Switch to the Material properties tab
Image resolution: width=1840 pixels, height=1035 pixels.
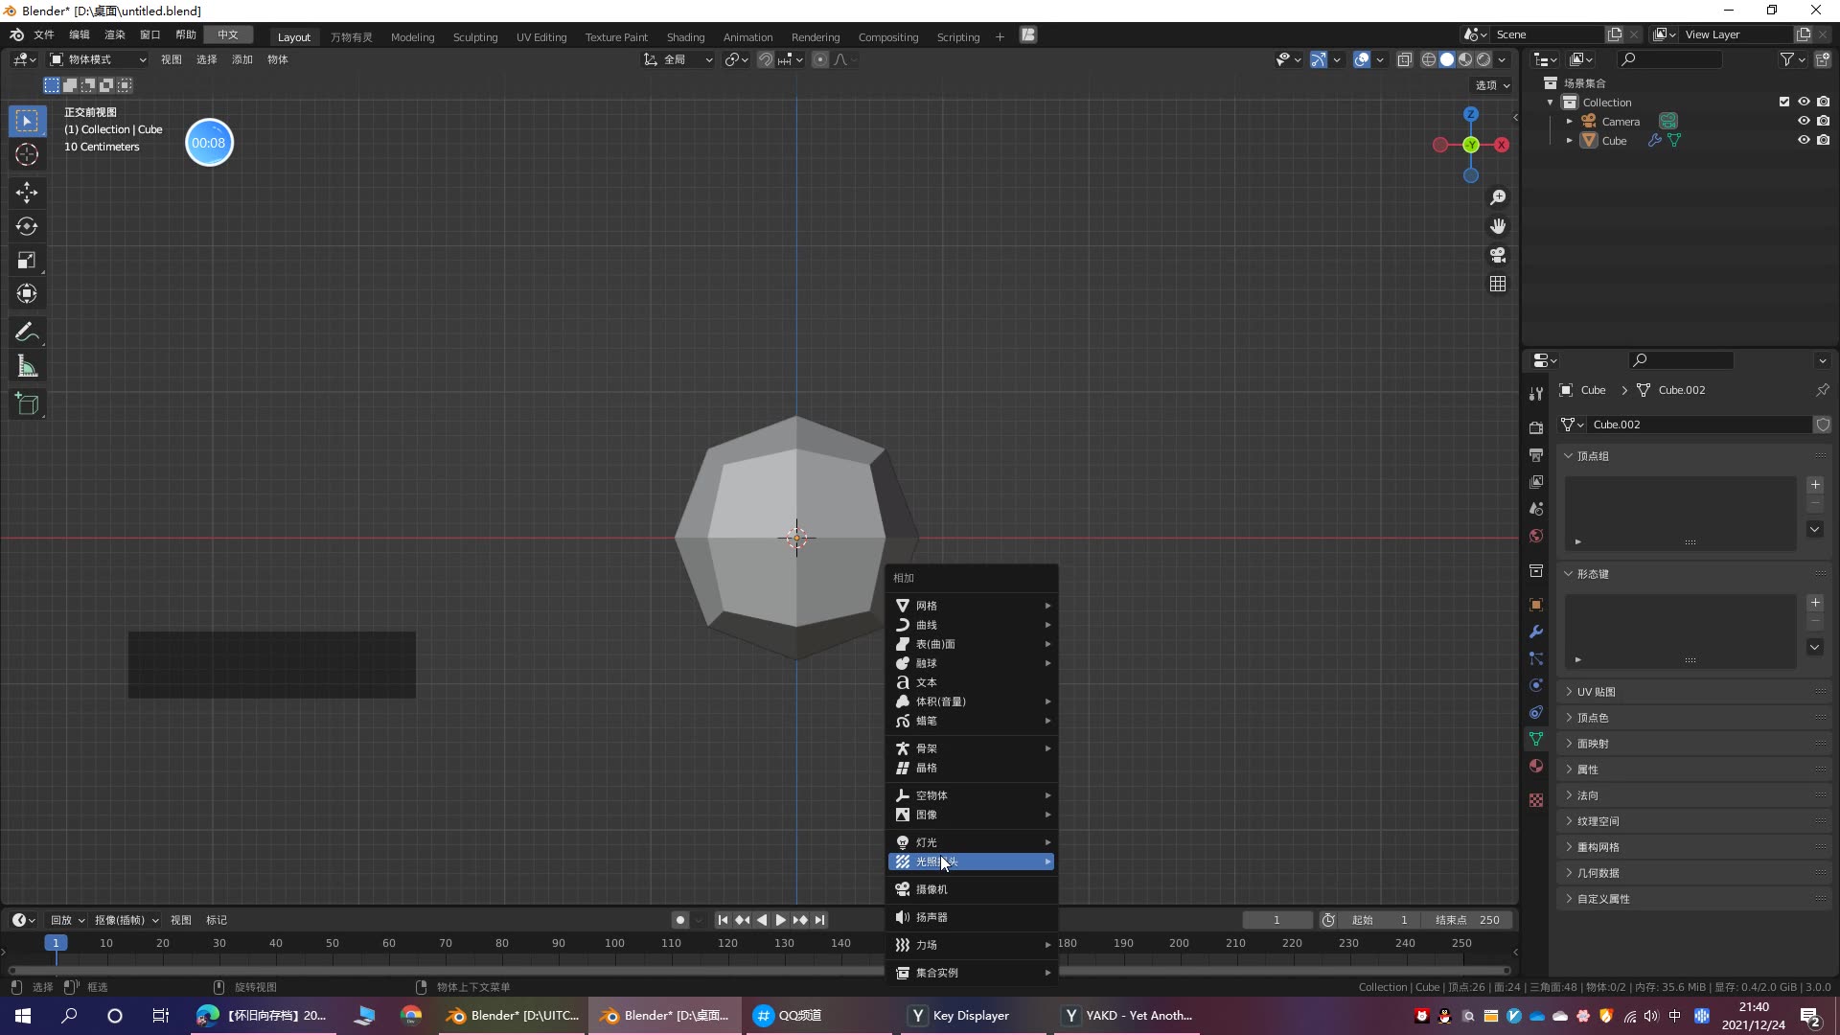coord(1536,766)
